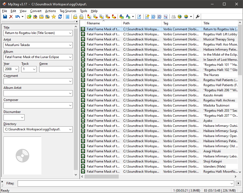Sort by the Title column header
243x193 pixels.
click(x=219, y=23)
